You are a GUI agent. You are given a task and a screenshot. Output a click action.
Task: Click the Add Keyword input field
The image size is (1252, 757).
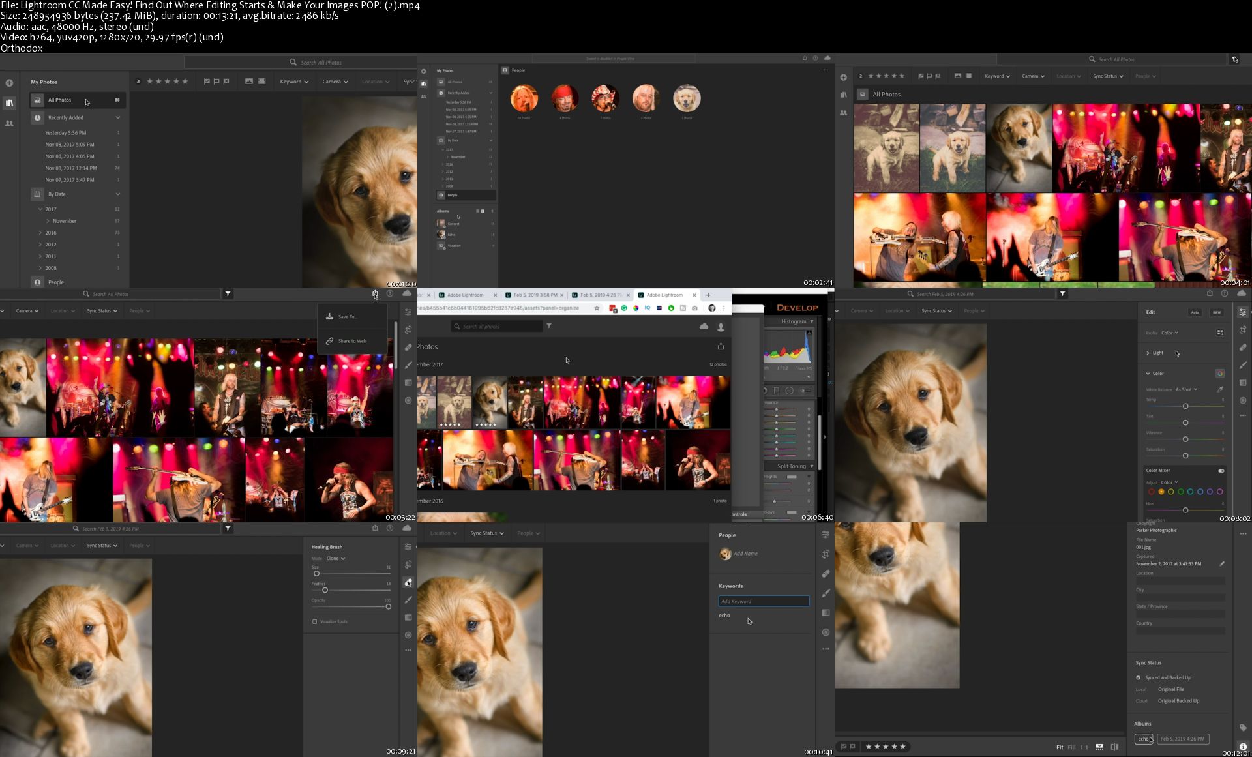(x=764, y=601)
